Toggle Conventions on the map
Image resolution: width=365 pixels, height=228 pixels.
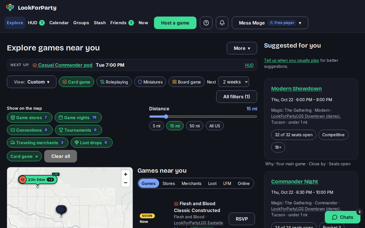pyautogui.click(x=30, y=130)
